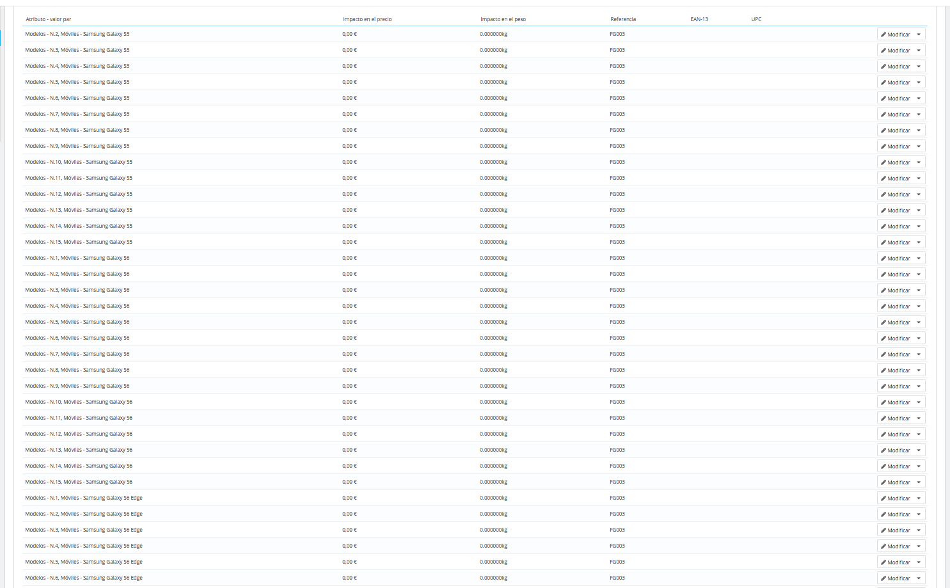The width and height of the screenshot is (950, 588).
Task: Open action dropdown for N.11 Galaxy S5 row
Action: pyautogui.click(x=919, y=179)
